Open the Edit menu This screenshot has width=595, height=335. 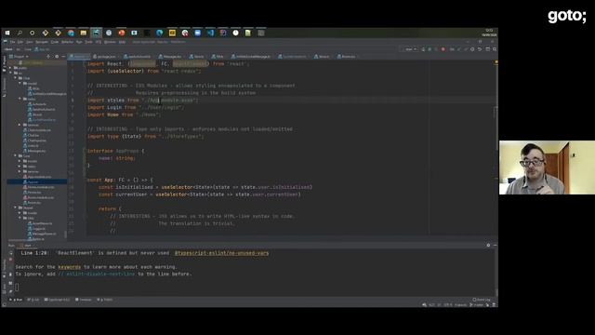click(20, 42)
